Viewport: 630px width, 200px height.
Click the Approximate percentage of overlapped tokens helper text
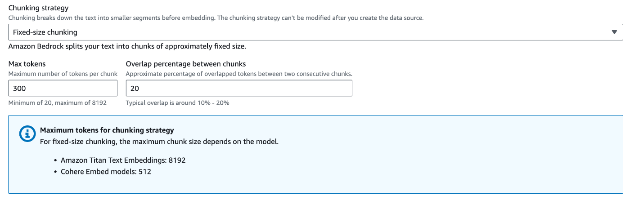238,73
